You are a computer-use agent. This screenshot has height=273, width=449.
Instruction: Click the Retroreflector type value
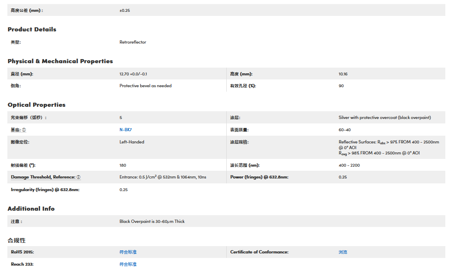[133, 42]
